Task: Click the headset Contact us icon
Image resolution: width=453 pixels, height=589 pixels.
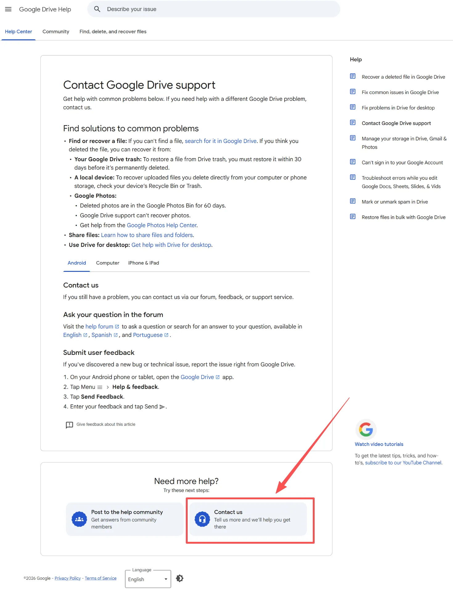Action: pyautogui.click(x=202, y=519)
